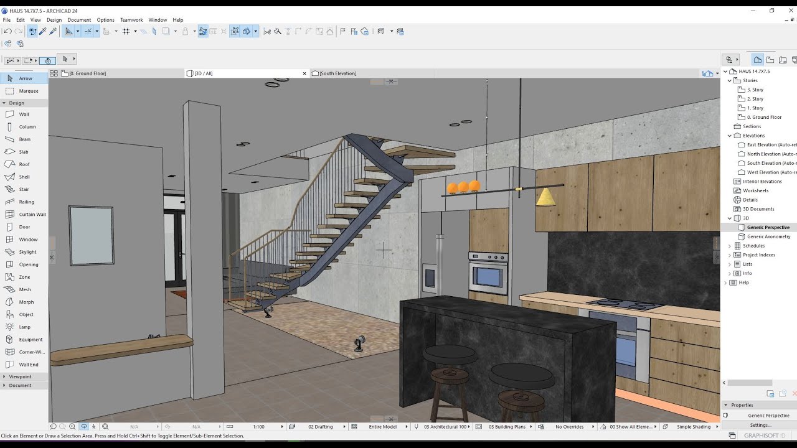Select the Slab tool
Viewport: 797px width, 448px height.
click(x=24, y=152)
